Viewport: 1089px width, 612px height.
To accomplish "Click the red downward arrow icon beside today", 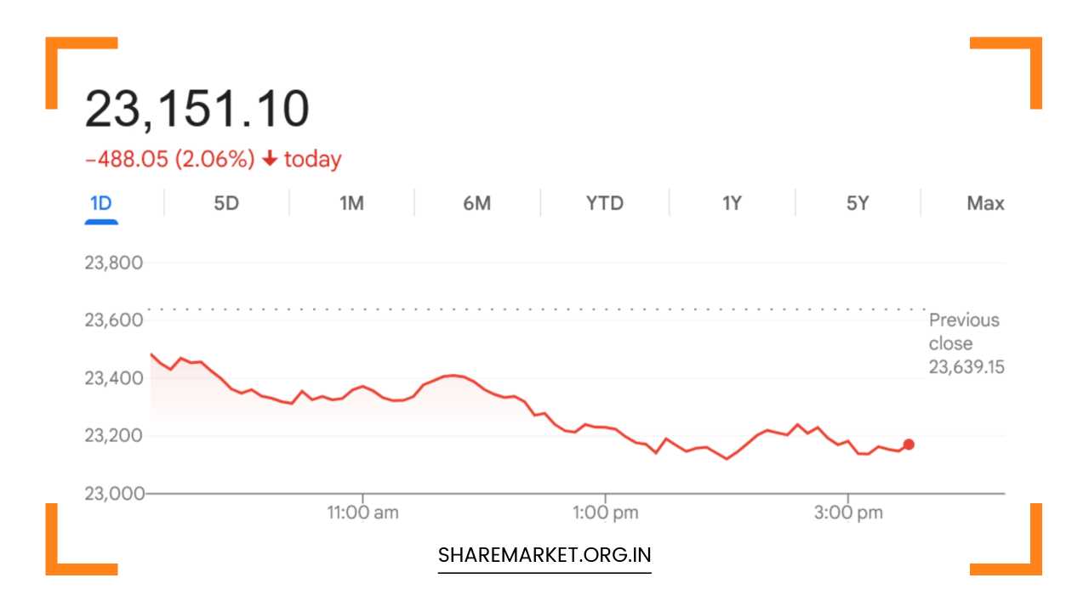I will (269, 159).
